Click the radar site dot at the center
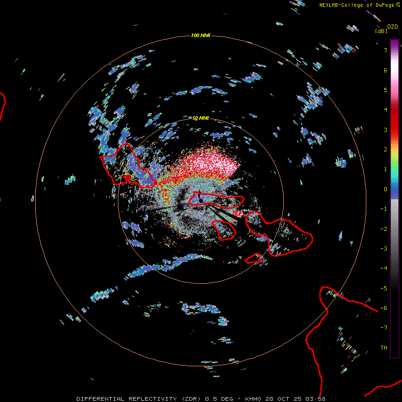This screenshot has height=402, width=402. (201, 200)
